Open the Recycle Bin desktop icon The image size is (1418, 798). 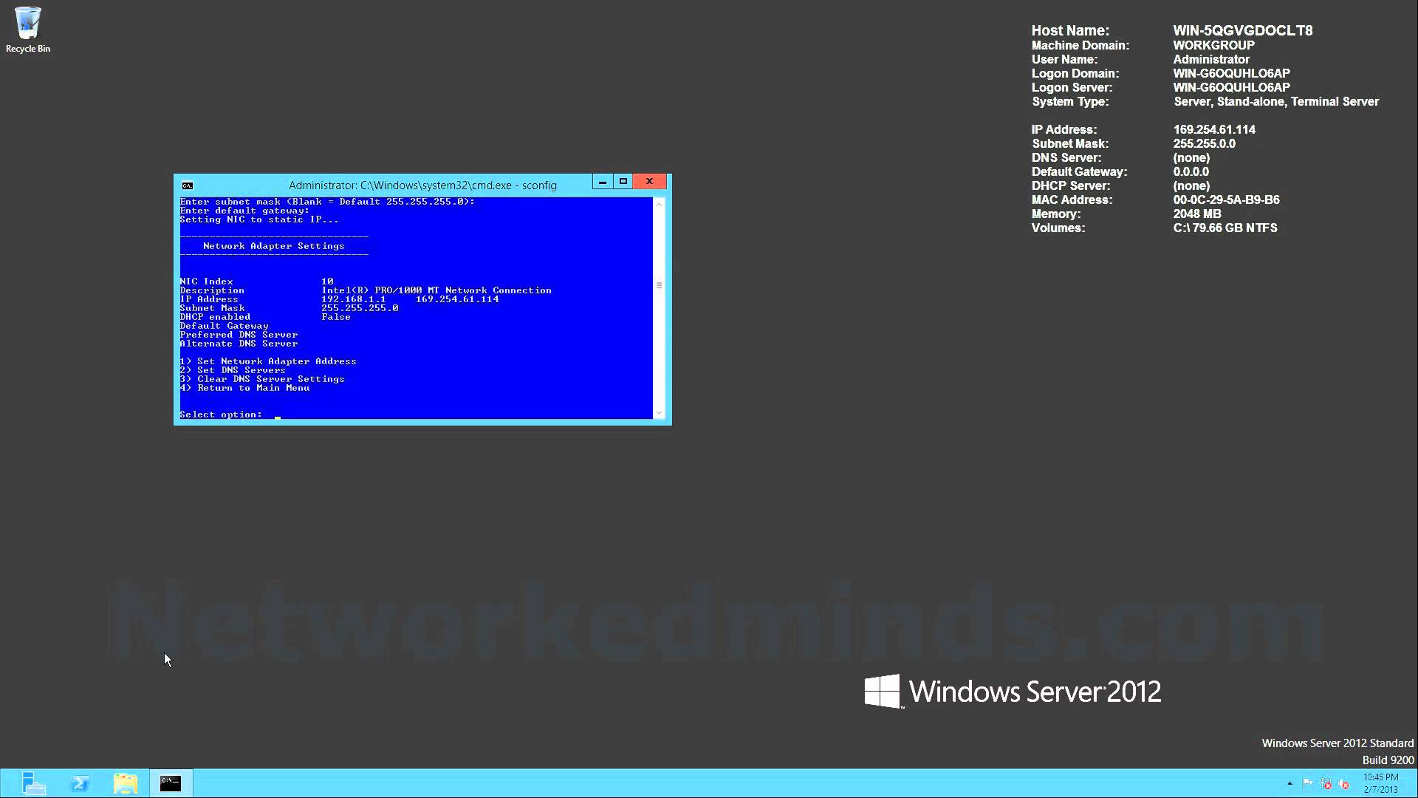tap(28, 30)
